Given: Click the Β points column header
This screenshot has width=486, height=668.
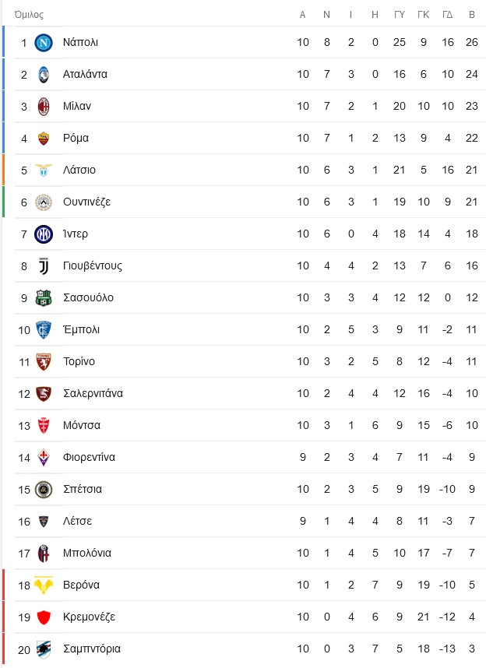Looking at the screenshot, I should coord(472,15).
